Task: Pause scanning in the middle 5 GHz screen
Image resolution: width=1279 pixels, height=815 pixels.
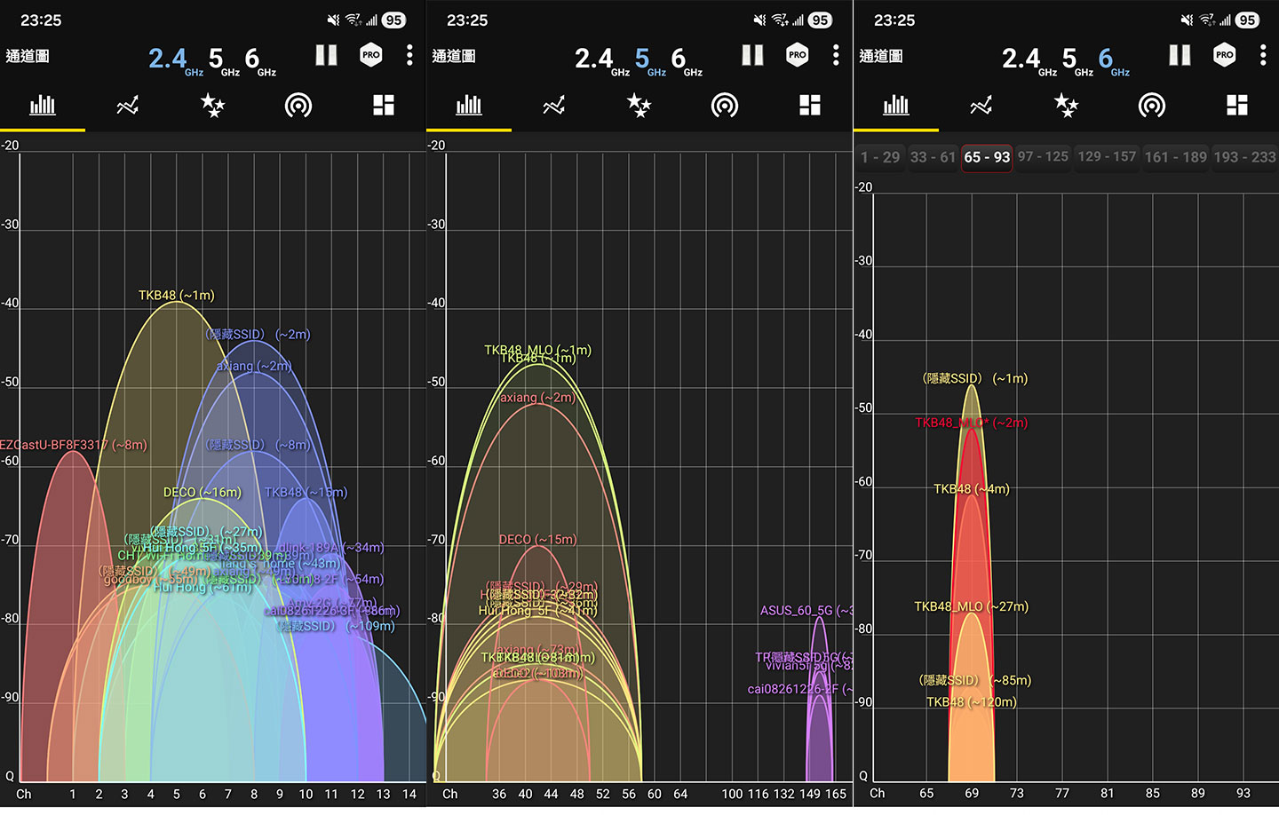Action: 752,56
